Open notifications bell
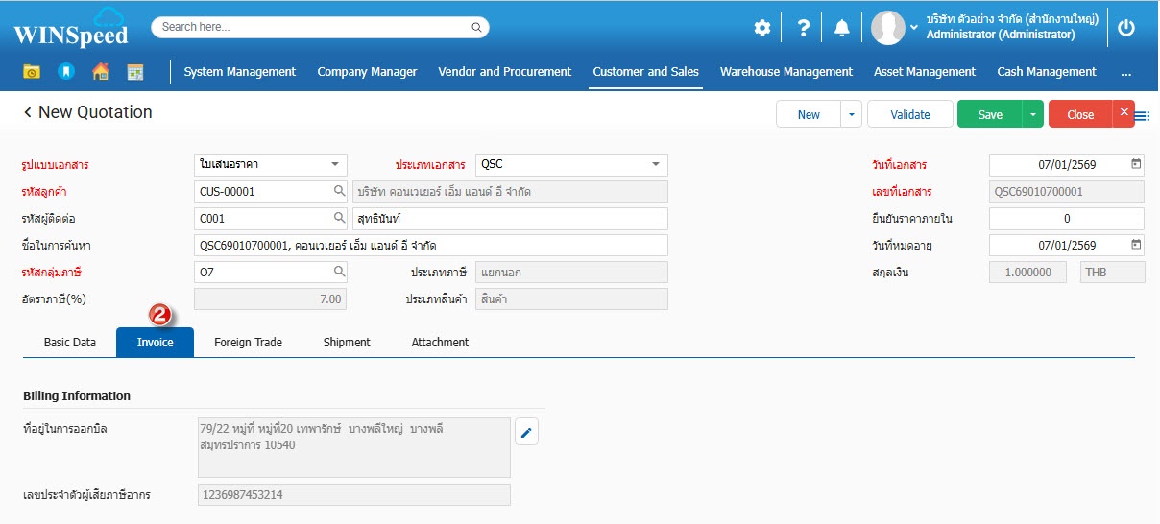This screenshot has width=1160, height=524. point(842,28)
